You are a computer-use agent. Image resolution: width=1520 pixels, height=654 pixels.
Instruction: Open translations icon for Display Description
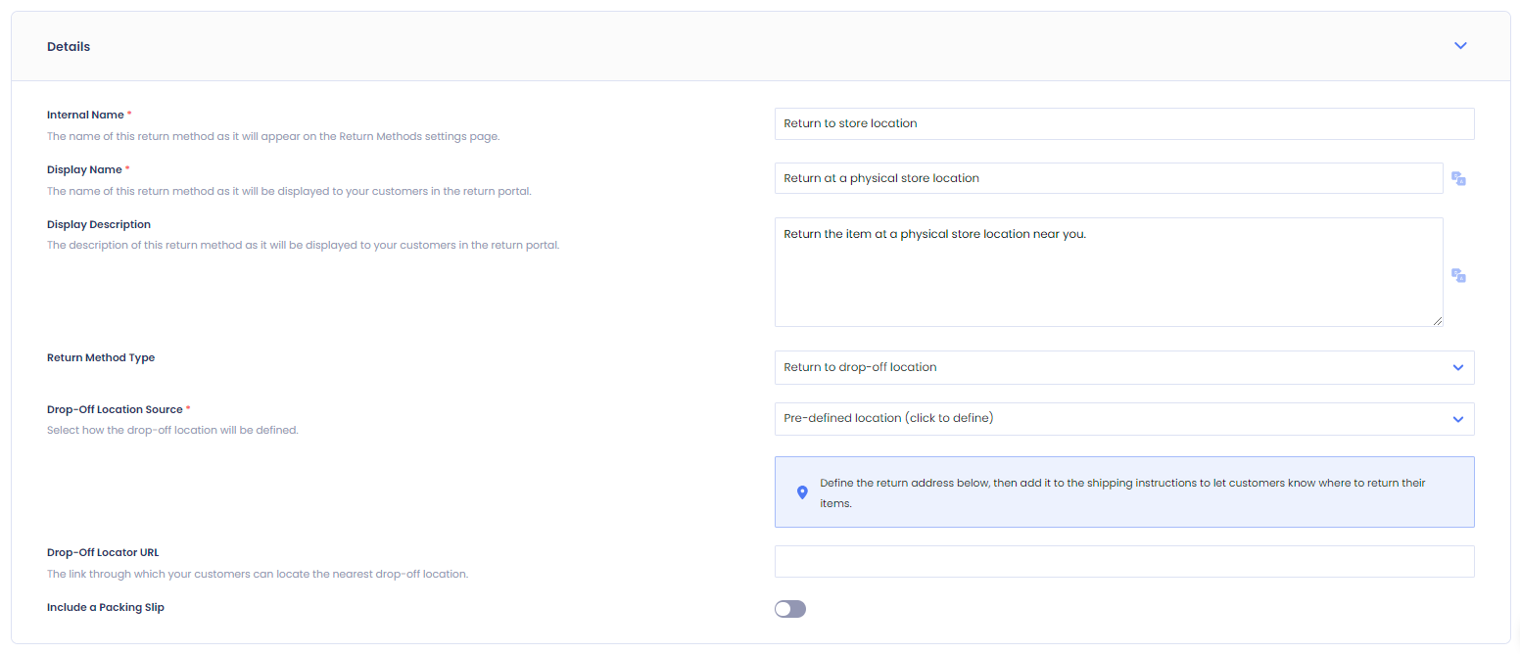[1458, 275]
